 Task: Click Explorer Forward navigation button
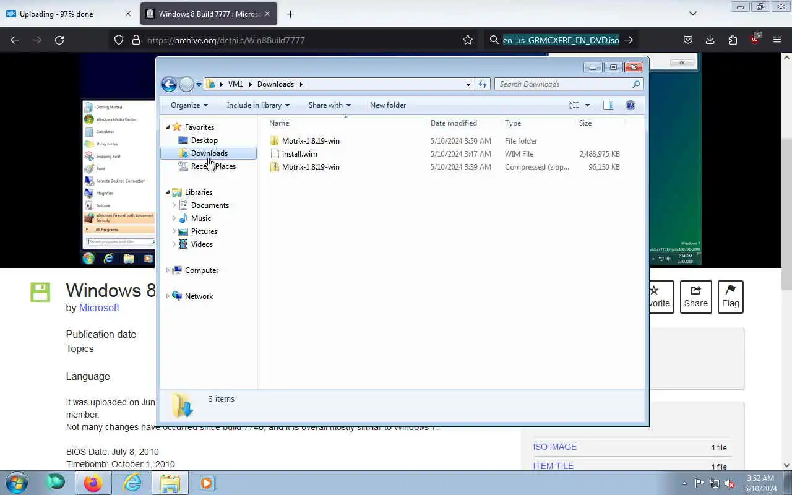(x=186, y=84)
